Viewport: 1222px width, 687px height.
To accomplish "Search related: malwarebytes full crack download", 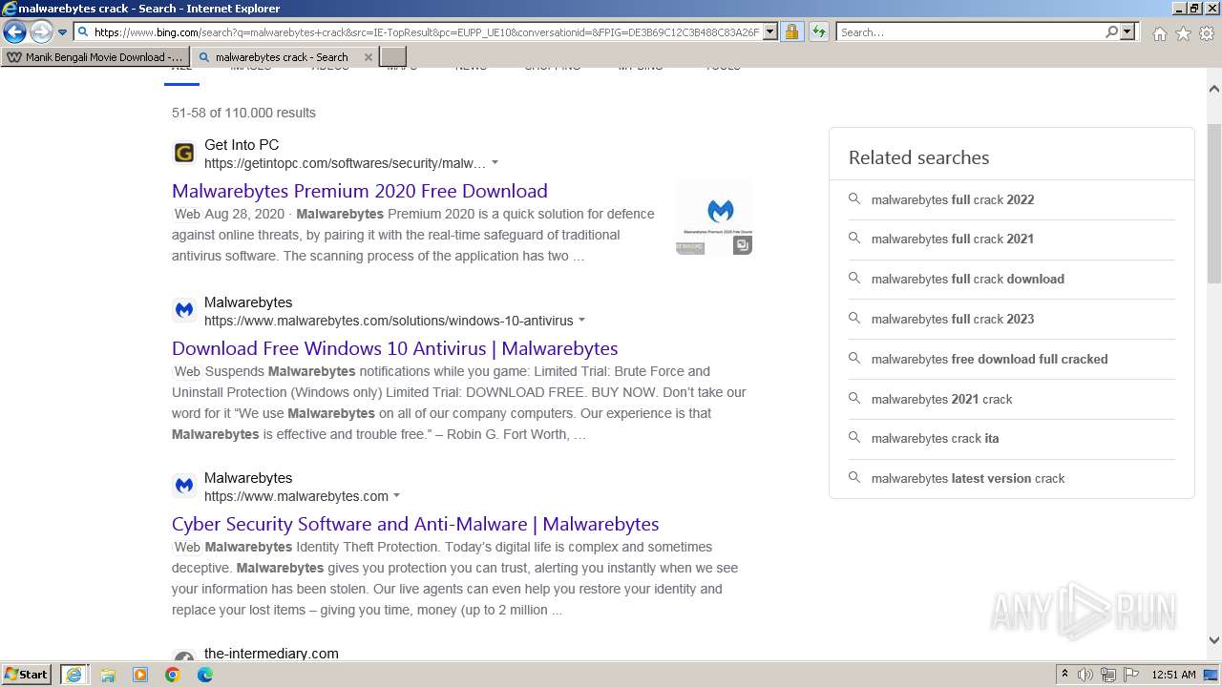I will click(968, 279).
